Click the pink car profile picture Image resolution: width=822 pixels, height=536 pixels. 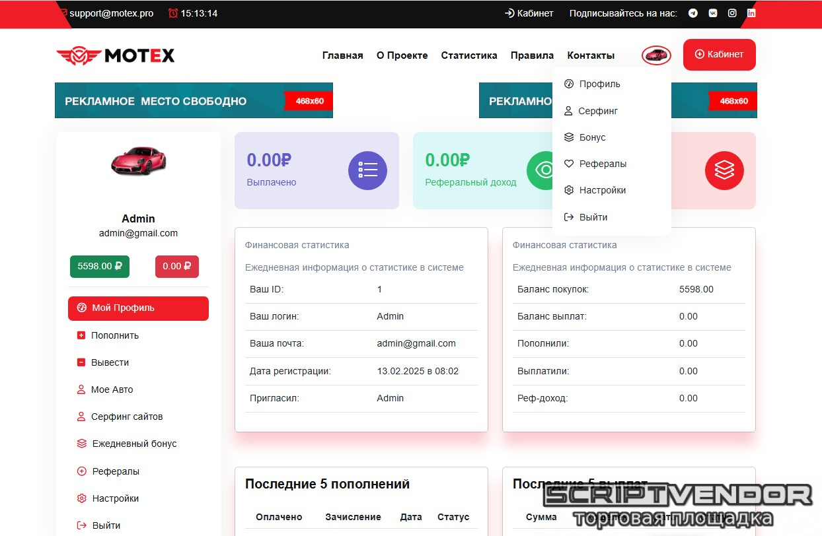click(139, 160)
